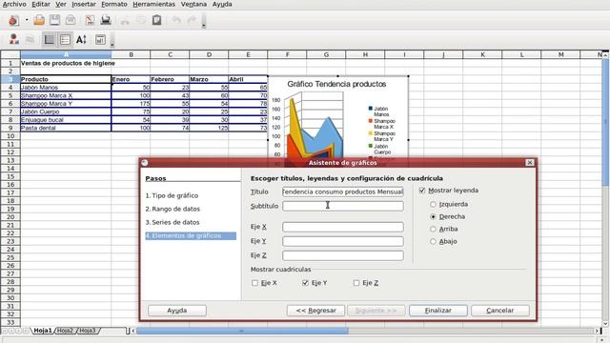This screenshot has width=610, height=343.
Task: Select row header 10
Action: pos(10,136)
